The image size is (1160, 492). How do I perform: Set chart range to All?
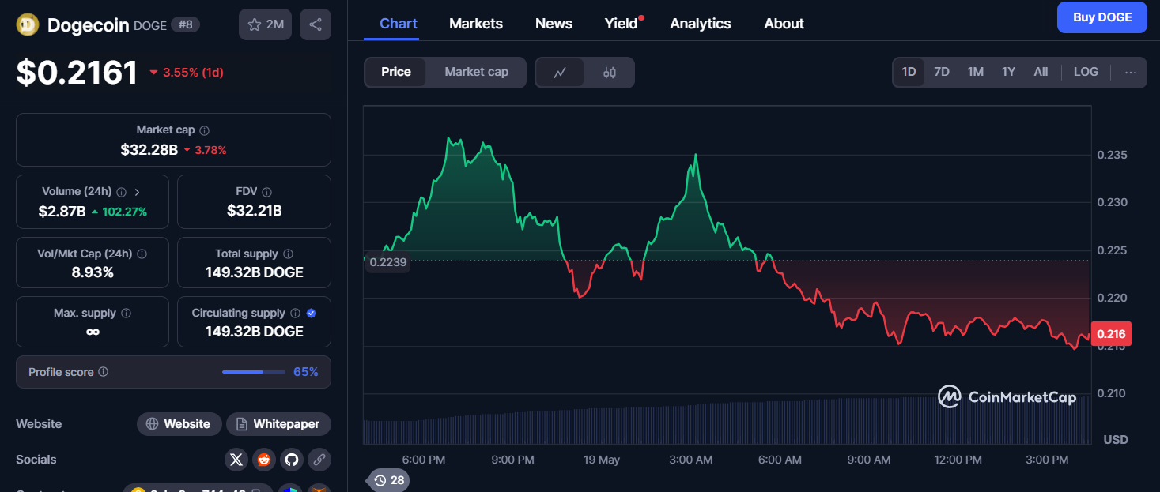(1041, 72)
